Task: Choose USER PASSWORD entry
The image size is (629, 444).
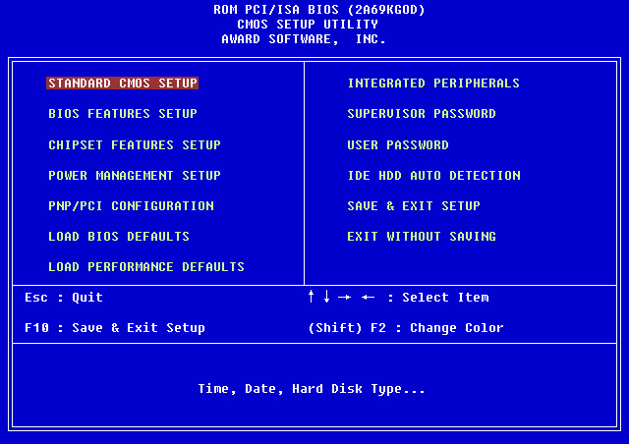Action: click(398, 145)
